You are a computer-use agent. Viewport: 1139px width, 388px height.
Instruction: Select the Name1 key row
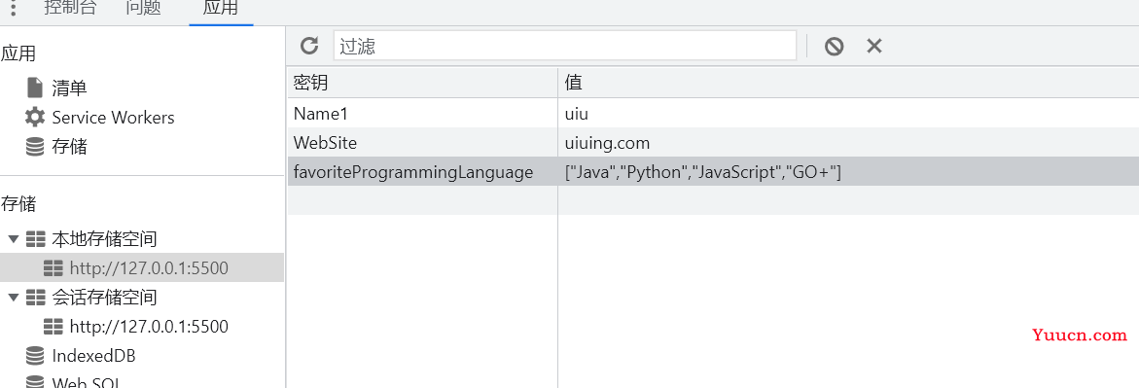pyautogui.click(x=713, y=114)
